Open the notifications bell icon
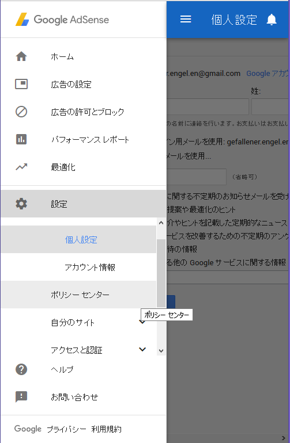 click(272, 20)
